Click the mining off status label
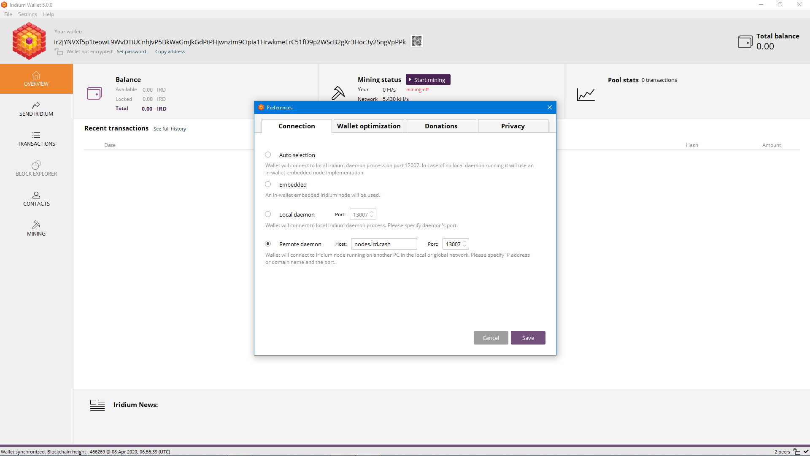The width and height of the screenshot is (810, 456). click(418, 90)
